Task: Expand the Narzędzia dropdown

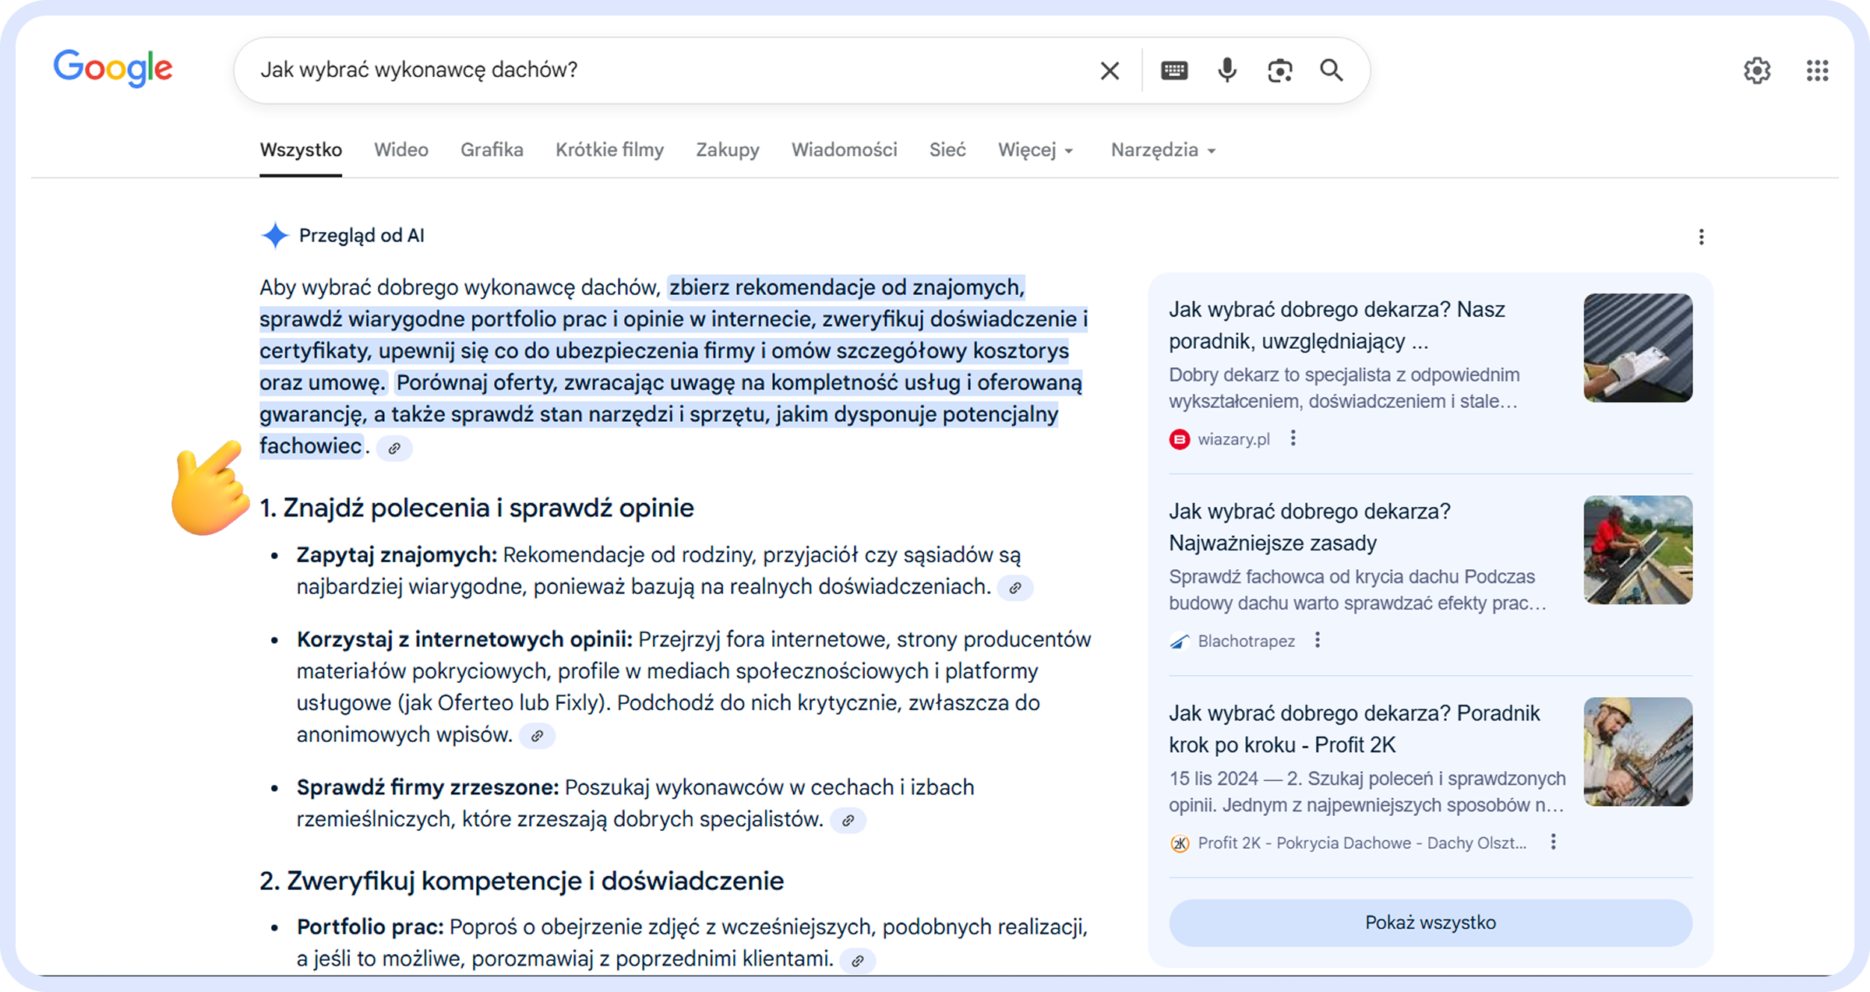Action: point(1163,150)
